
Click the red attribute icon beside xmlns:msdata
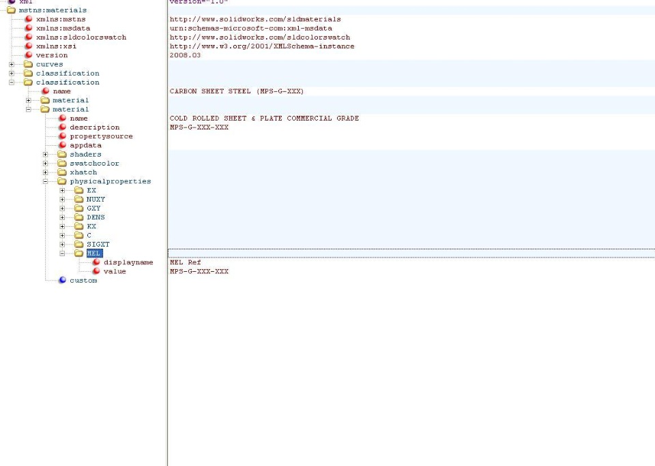coord(29,28)
